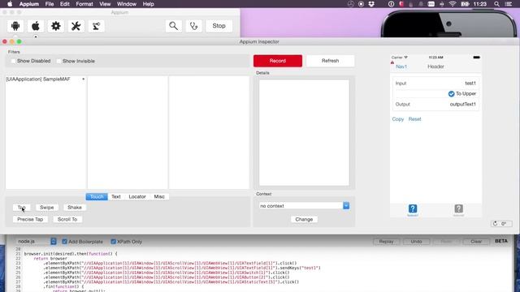Switch to the Touch tab
The image size is (520, 292).
[97, 196]
